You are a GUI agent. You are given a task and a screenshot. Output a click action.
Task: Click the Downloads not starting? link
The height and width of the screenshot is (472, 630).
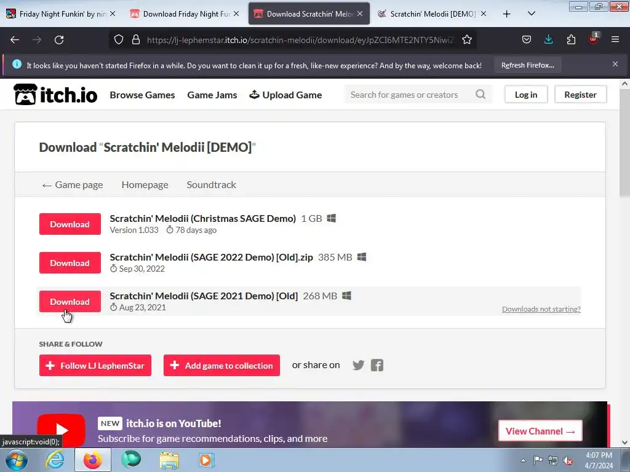coord(541,309)
